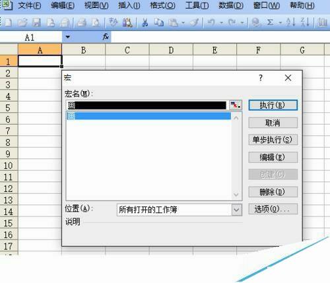The image size is (330, 283).
Task: Click the Name Box showing A1
Action: point(31,37)
